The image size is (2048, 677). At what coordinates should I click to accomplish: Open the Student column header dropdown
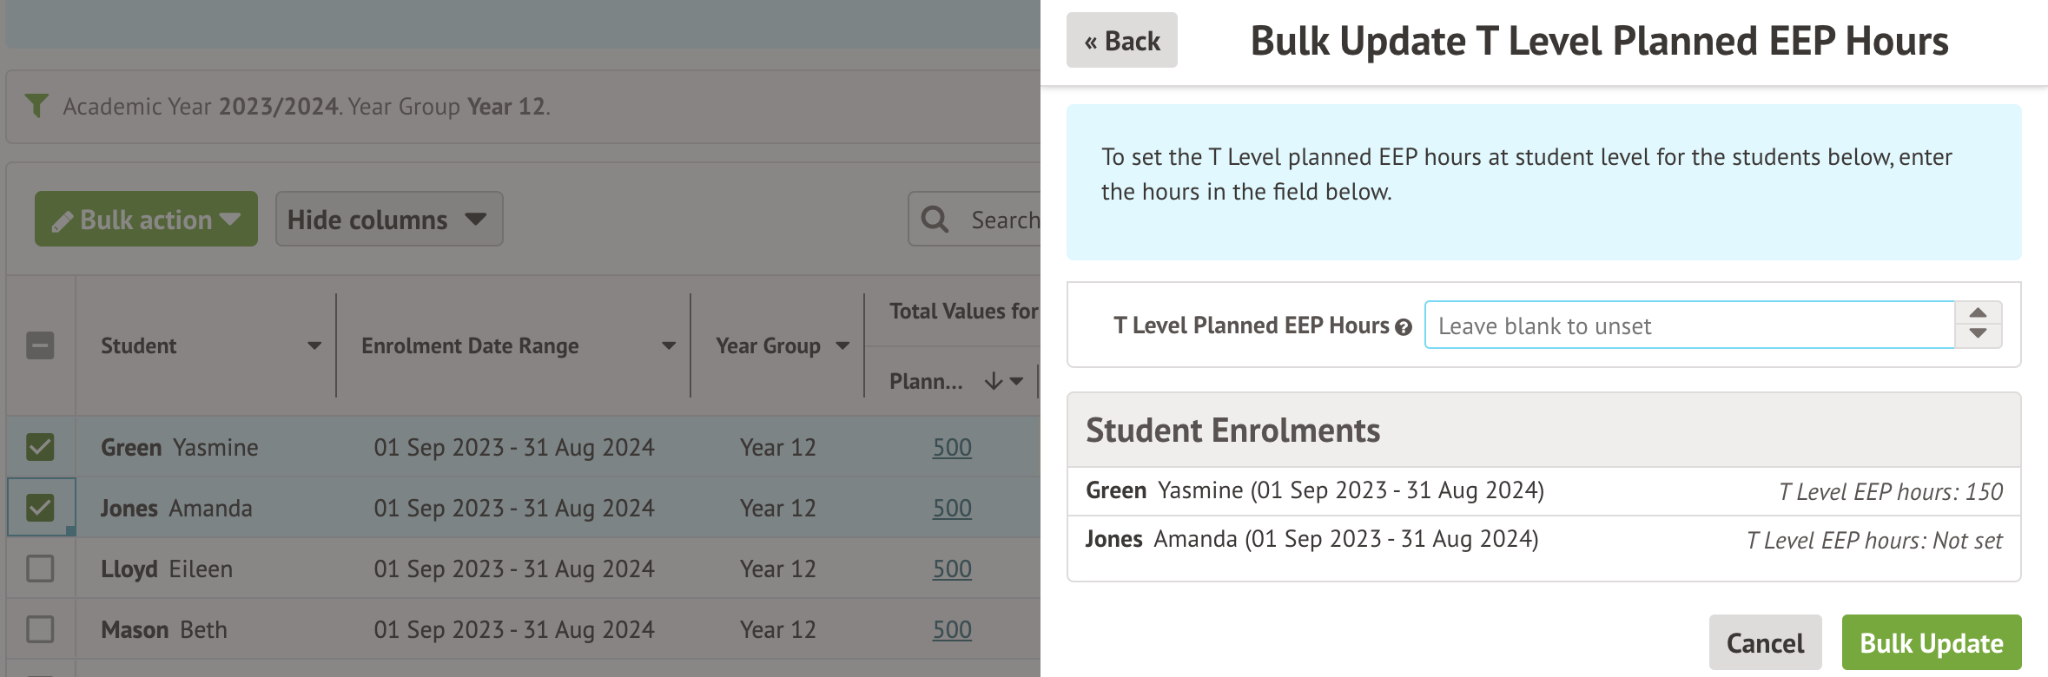pos(314,345)
